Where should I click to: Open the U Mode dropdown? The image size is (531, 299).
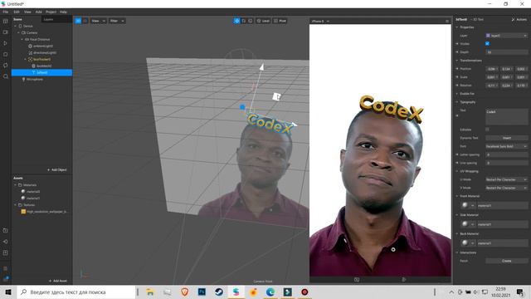point(507,179)
